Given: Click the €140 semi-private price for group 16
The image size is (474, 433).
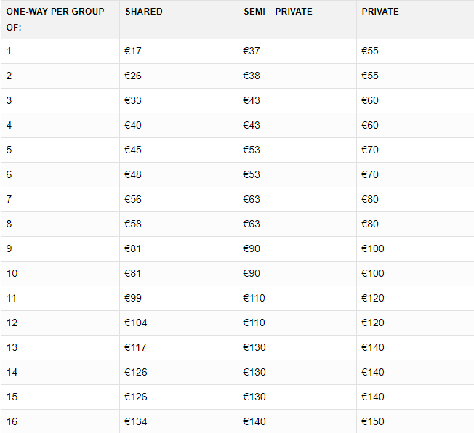Looking at the screenshot, I should pos(254,422).
